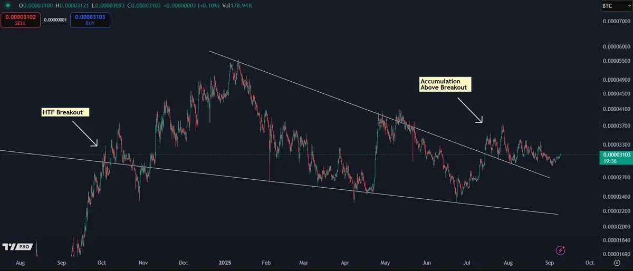Click the 0.00007000 price axis label

click(617, 22)
